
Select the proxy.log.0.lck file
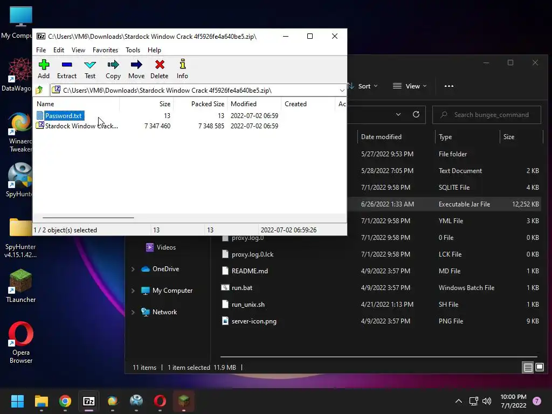pos(252,254)
